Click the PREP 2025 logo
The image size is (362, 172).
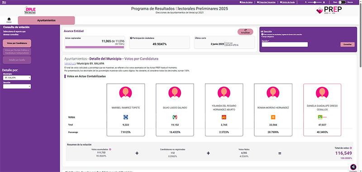coord(329,10)
